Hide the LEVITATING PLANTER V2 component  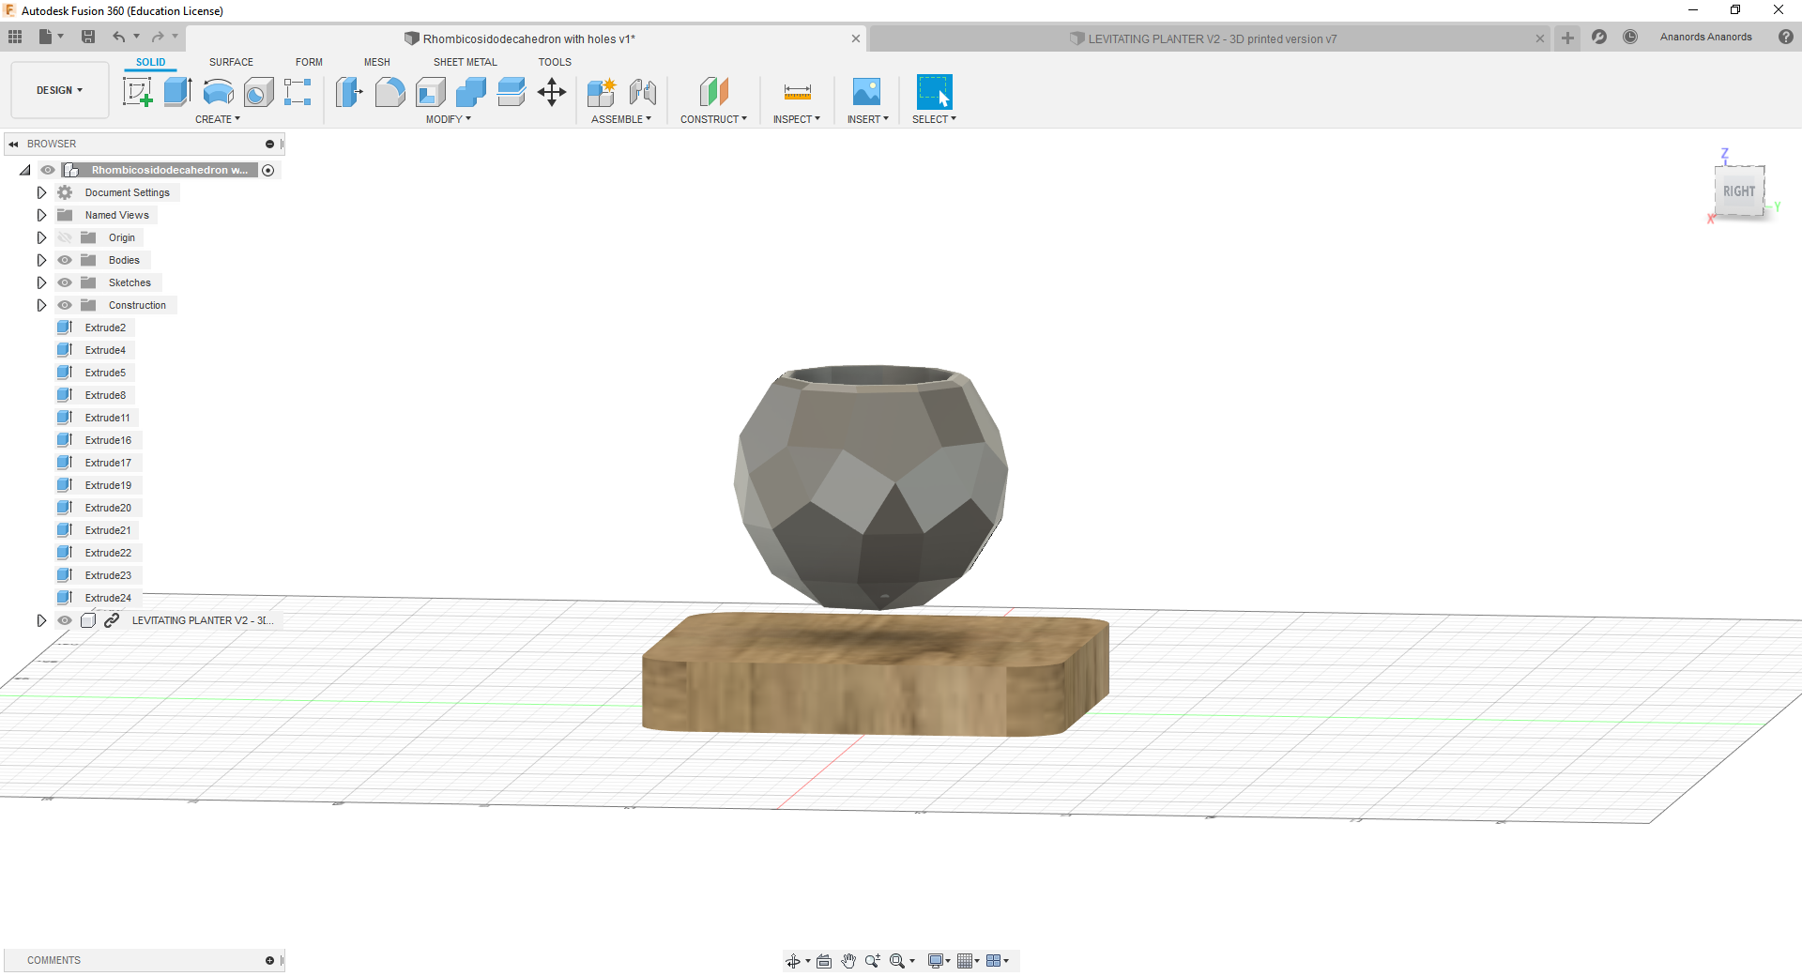(65, 620)
